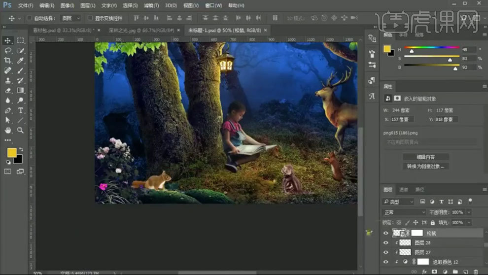The image size is (488, 275).
Task: Select the Path Selection tool
Action: (x=7, y=120)
